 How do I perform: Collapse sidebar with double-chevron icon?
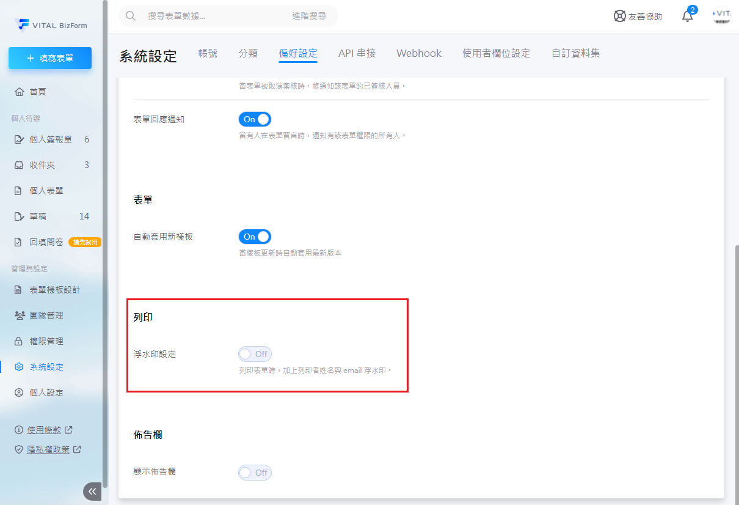92,492
